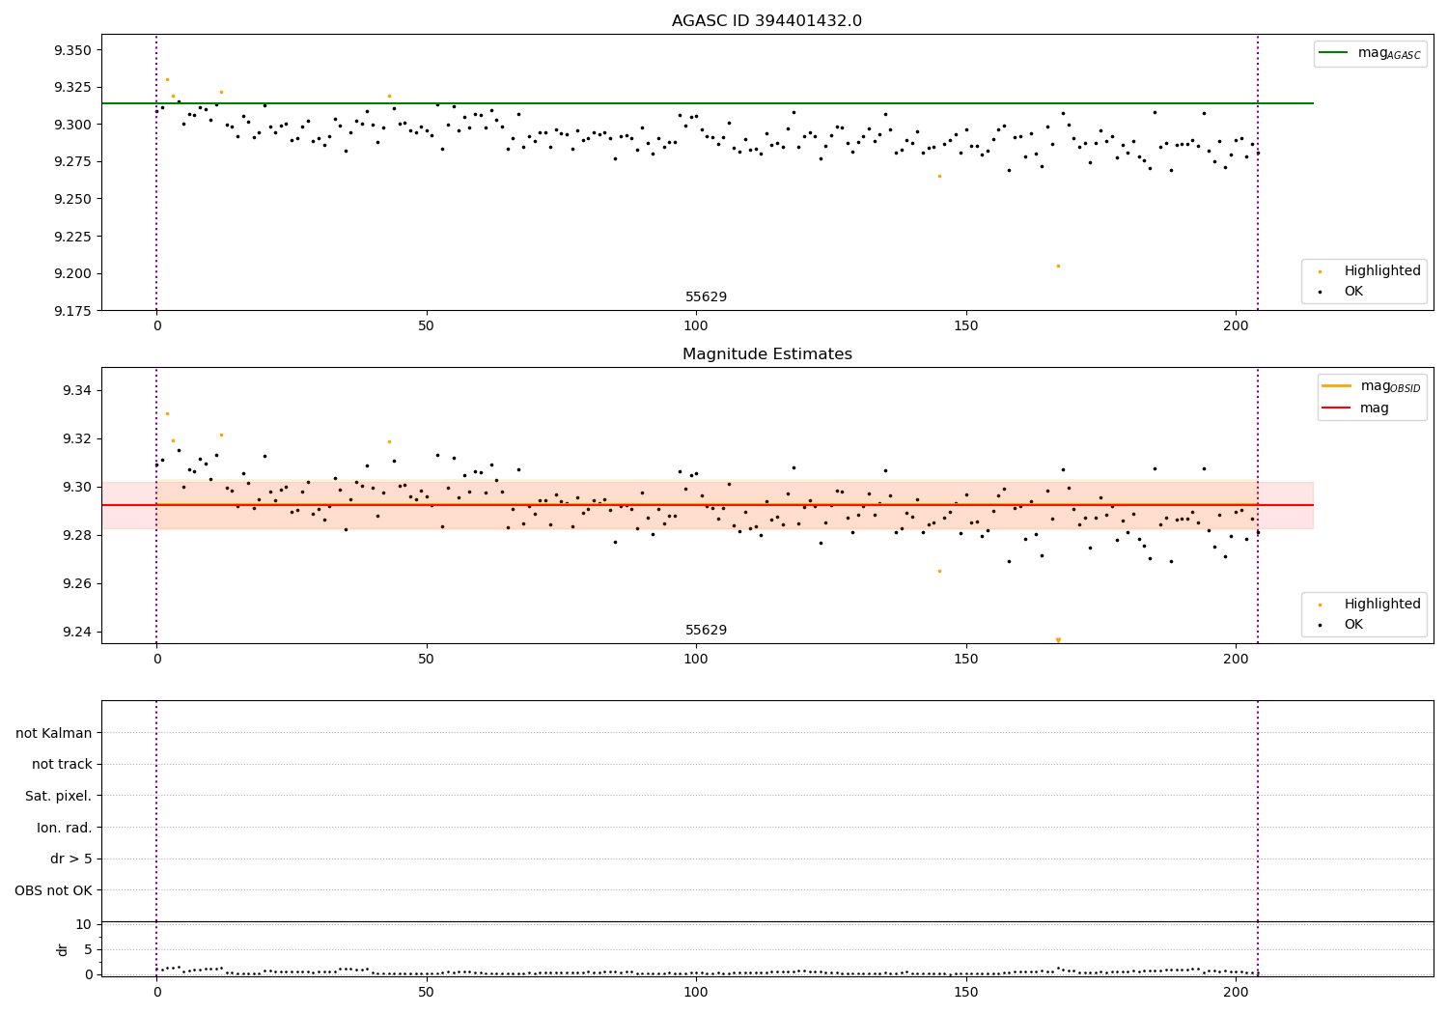Click the red mag line in middle plot

tap(707, 505)
